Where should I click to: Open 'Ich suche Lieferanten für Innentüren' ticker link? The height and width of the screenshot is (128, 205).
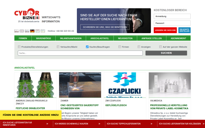(x=17, y=124)
